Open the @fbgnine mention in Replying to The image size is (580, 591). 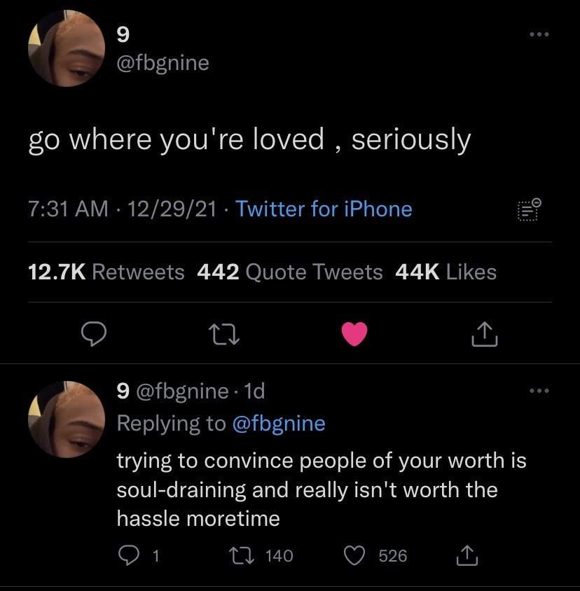click(279, 423)
